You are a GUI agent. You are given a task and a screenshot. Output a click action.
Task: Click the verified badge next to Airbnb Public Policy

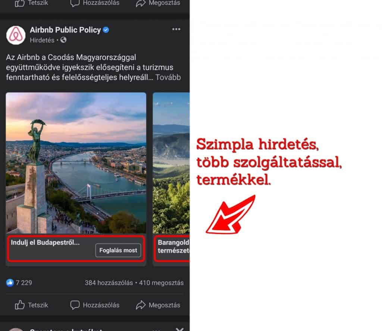(106, 30)
